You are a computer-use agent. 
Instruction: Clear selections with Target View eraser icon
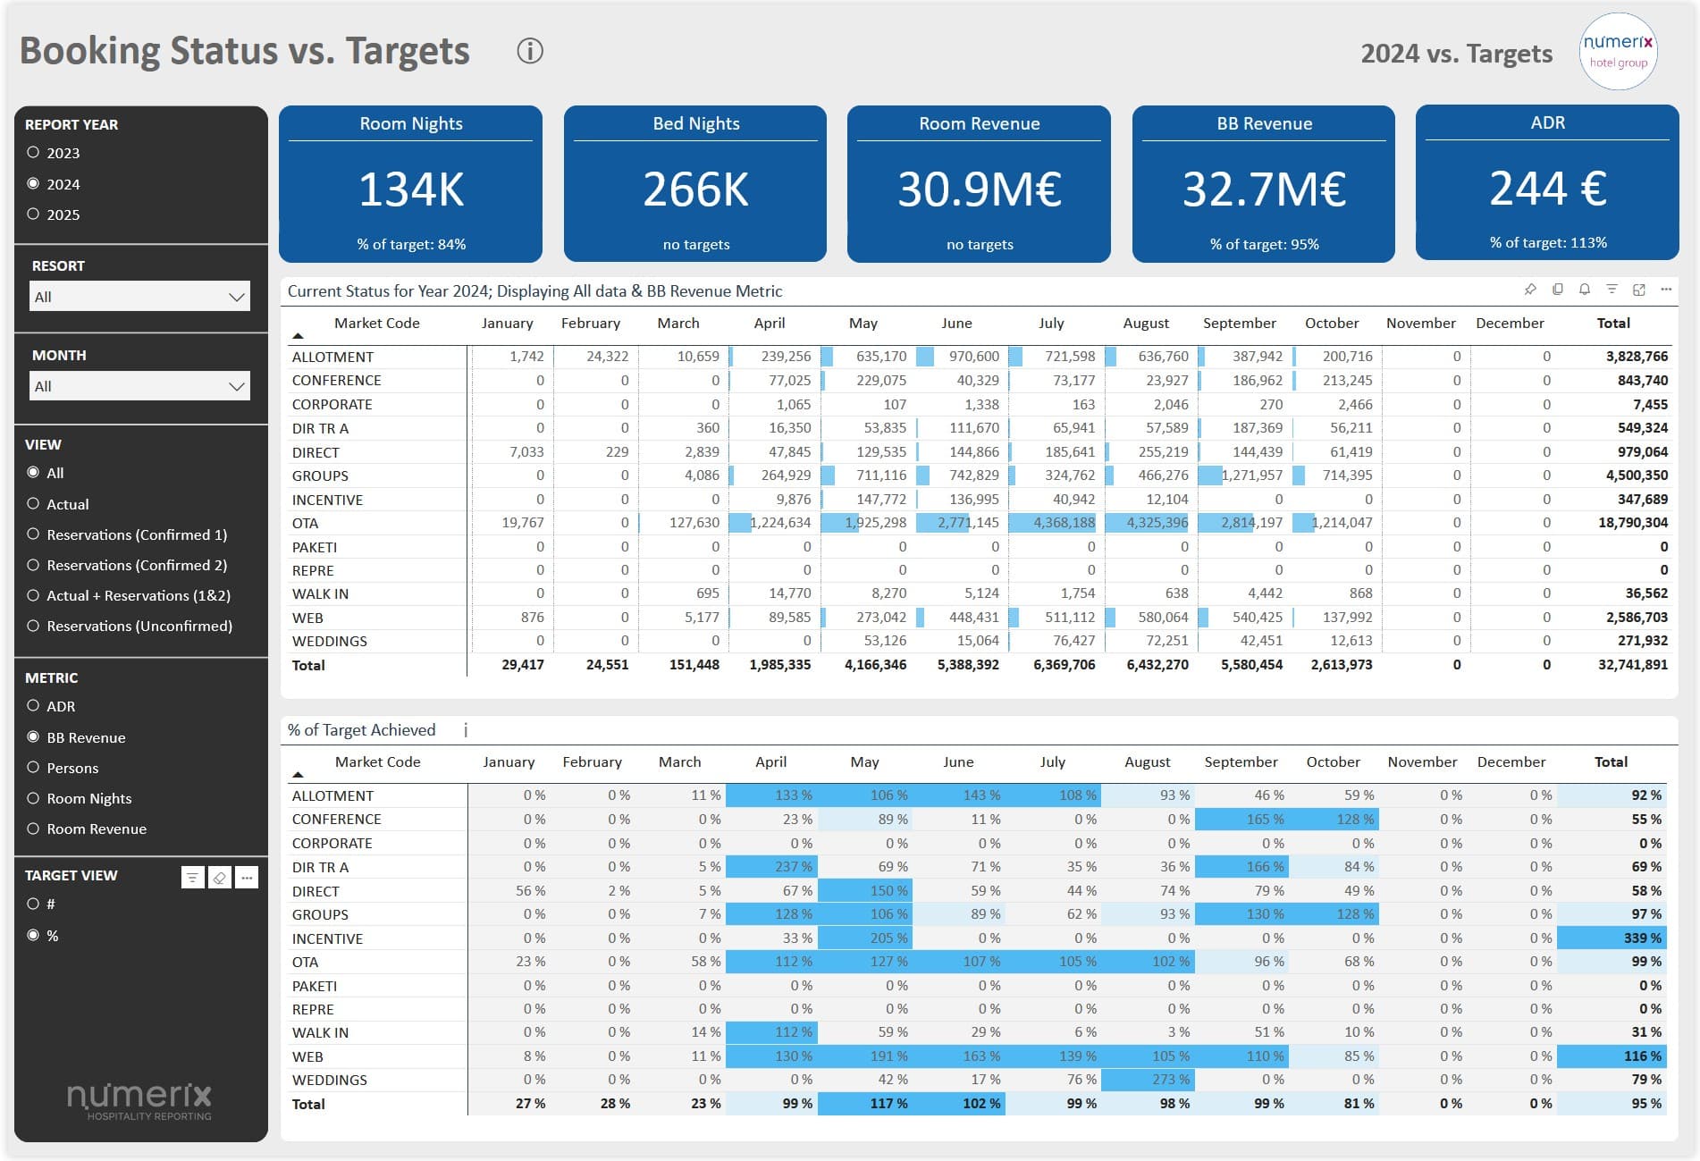tap(220, 878)
